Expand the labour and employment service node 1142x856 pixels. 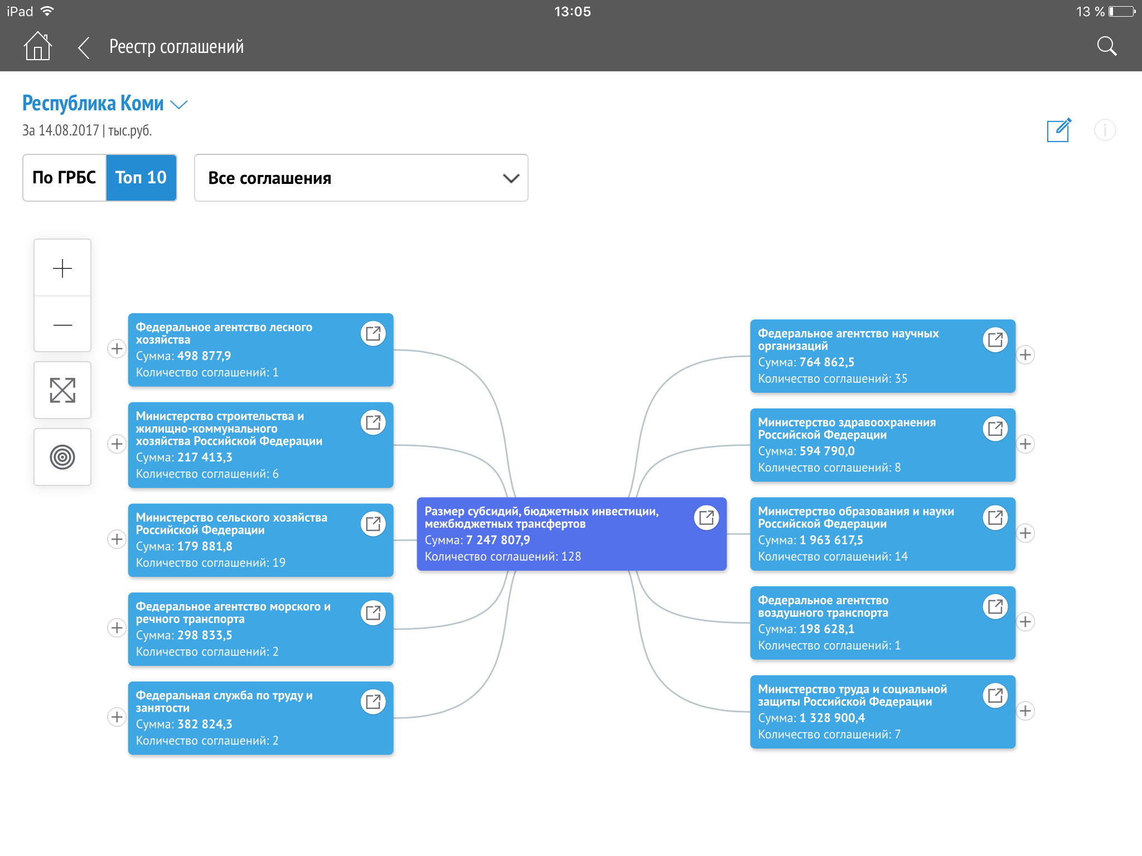pyautogui.click(x=117, y=717)
